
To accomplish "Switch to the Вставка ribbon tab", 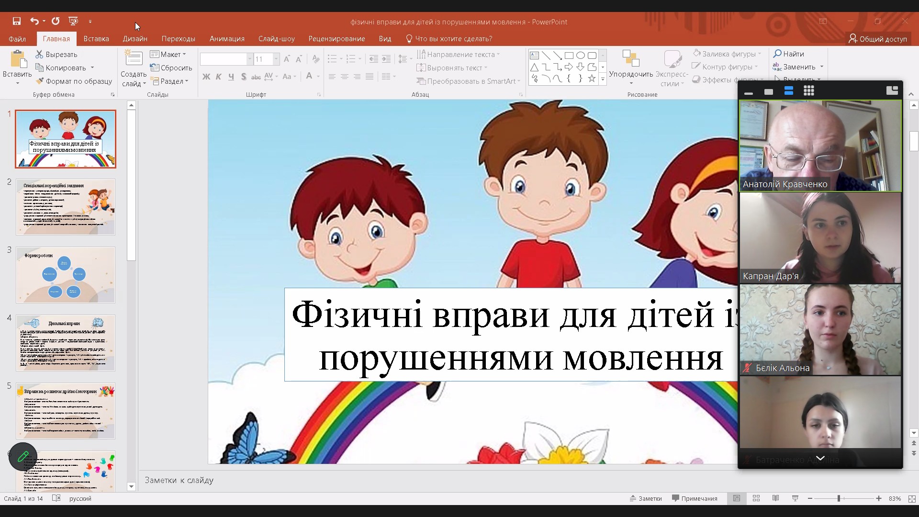I will click(96, 39).
